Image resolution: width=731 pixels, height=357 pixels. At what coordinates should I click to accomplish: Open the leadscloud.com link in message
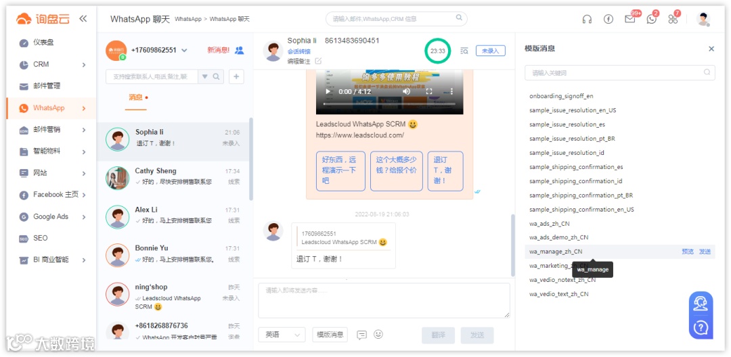[x=360, y=135]
